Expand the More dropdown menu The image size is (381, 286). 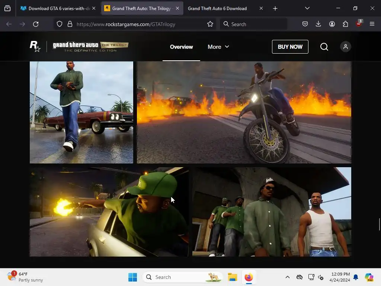coord(218,47)
